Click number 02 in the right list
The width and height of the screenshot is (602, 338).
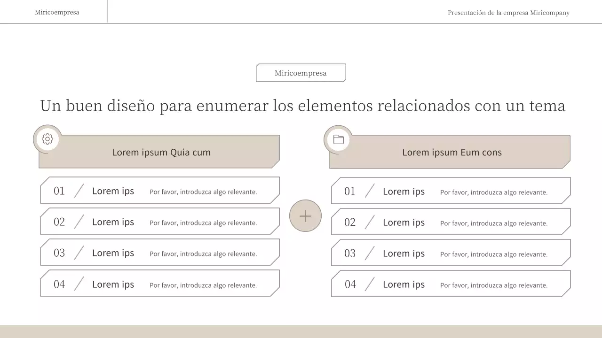coord(350,222)
